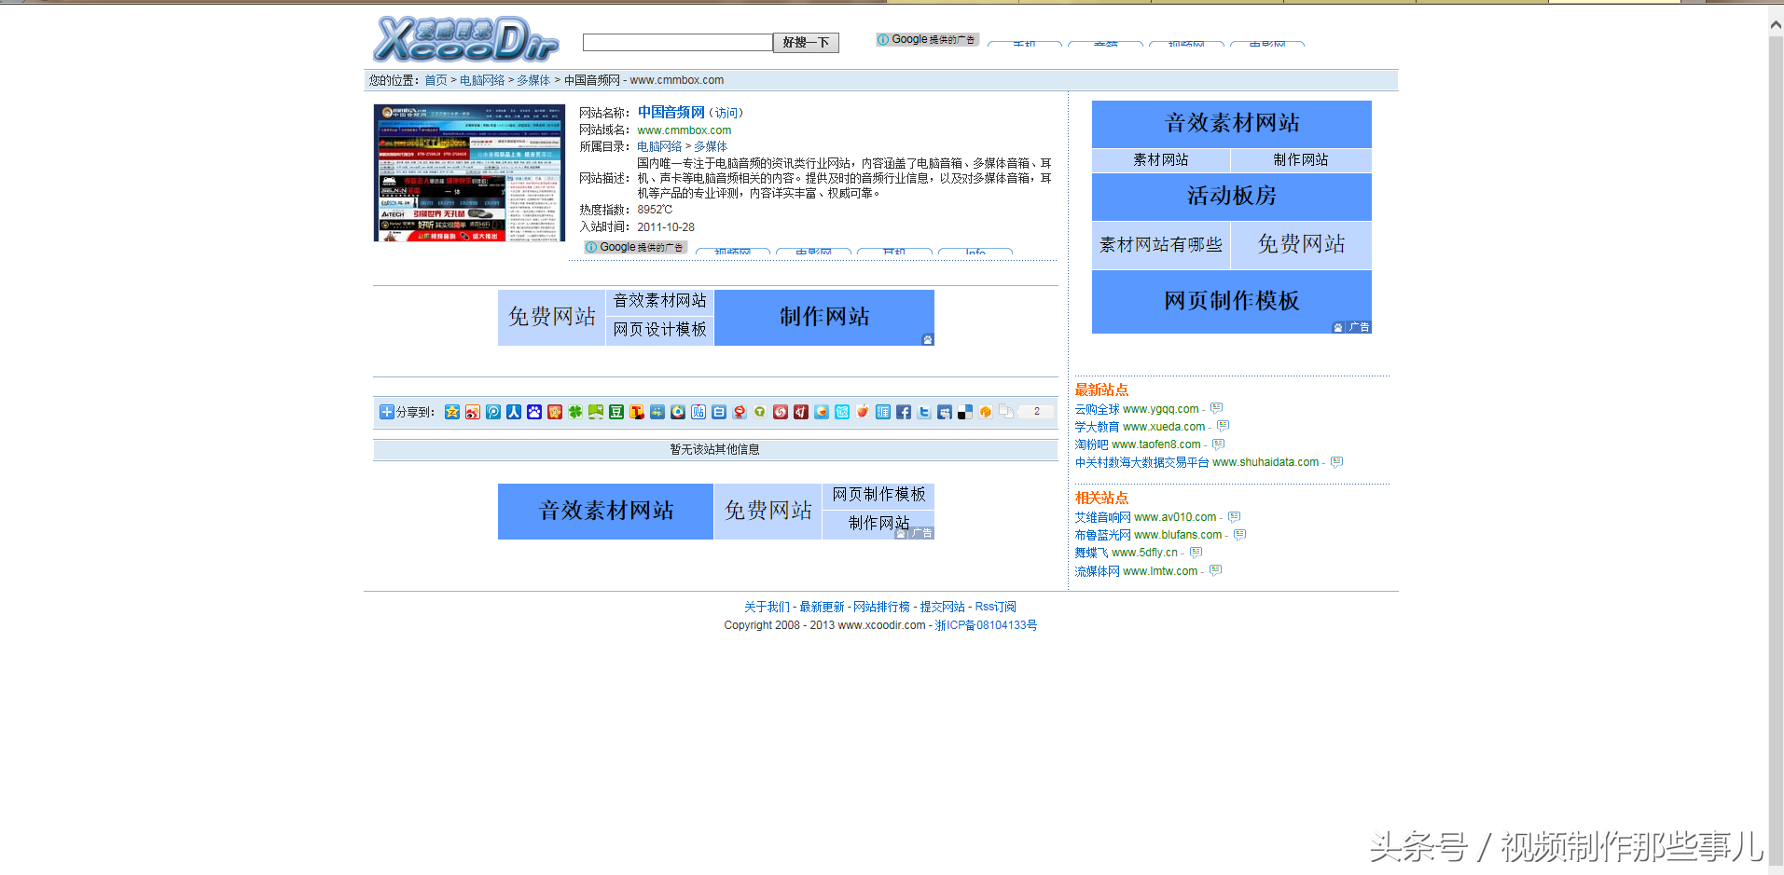Click 网页设计模板 in middle ad block
1784x875 pixels.
coord(659,330)
